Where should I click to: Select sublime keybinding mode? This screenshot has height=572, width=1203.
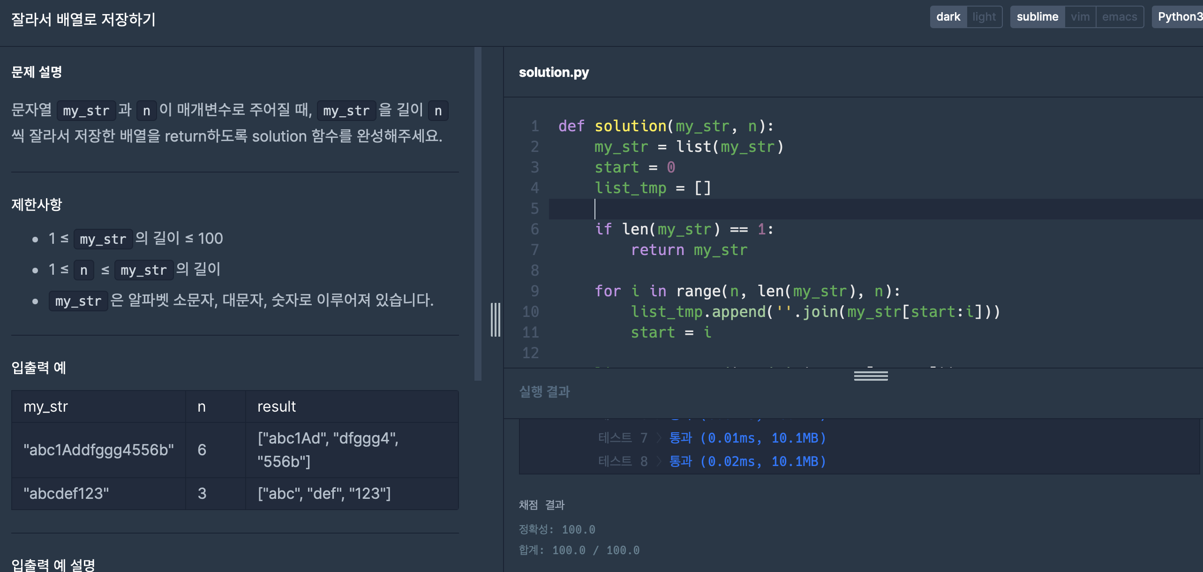(1037, 17)
